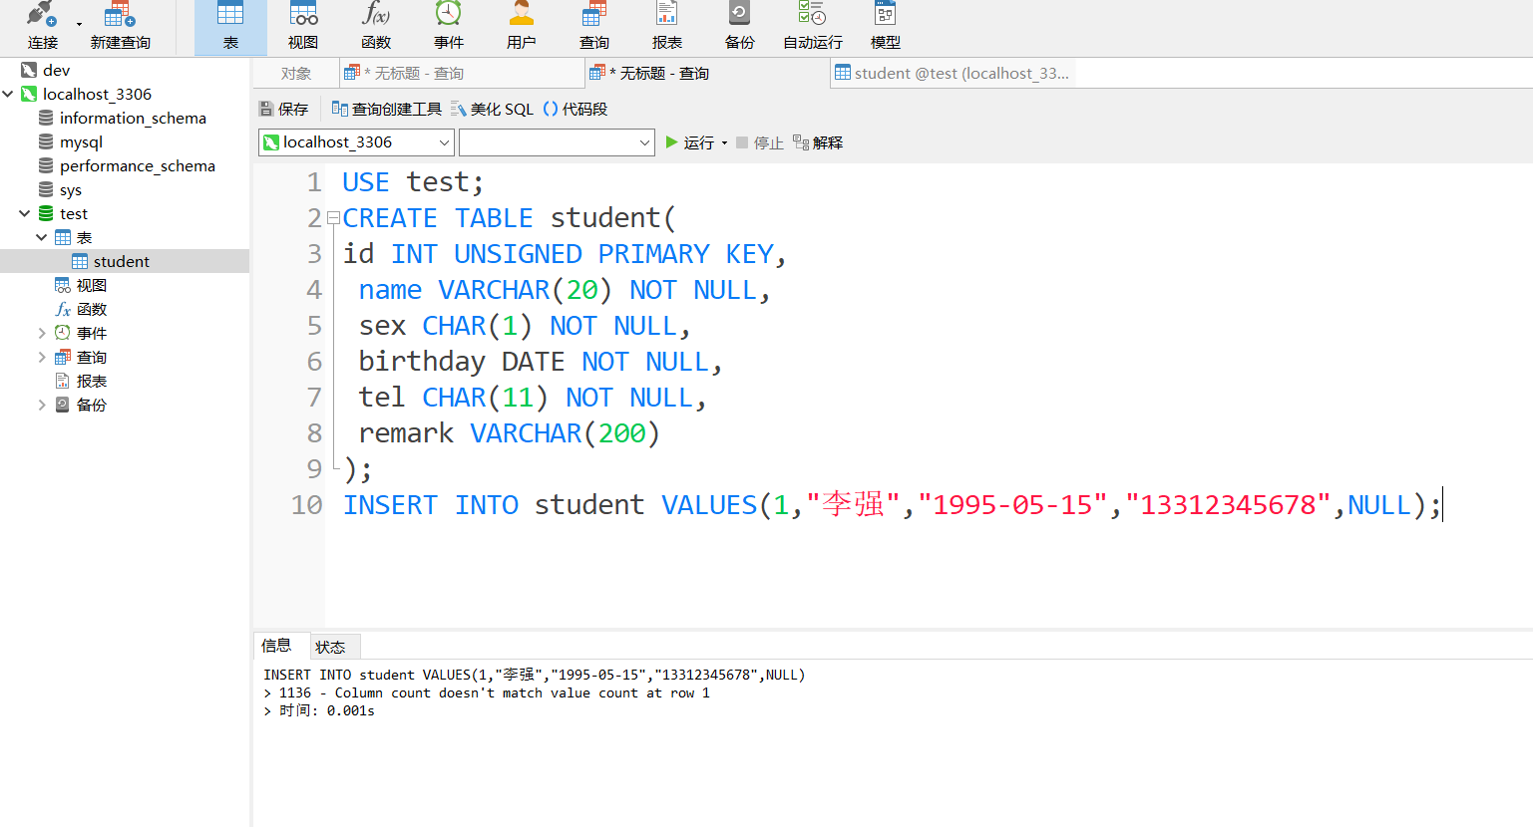Collapse the test database node
Screen dimensions: 1533x827
click(x=25, y=213)
